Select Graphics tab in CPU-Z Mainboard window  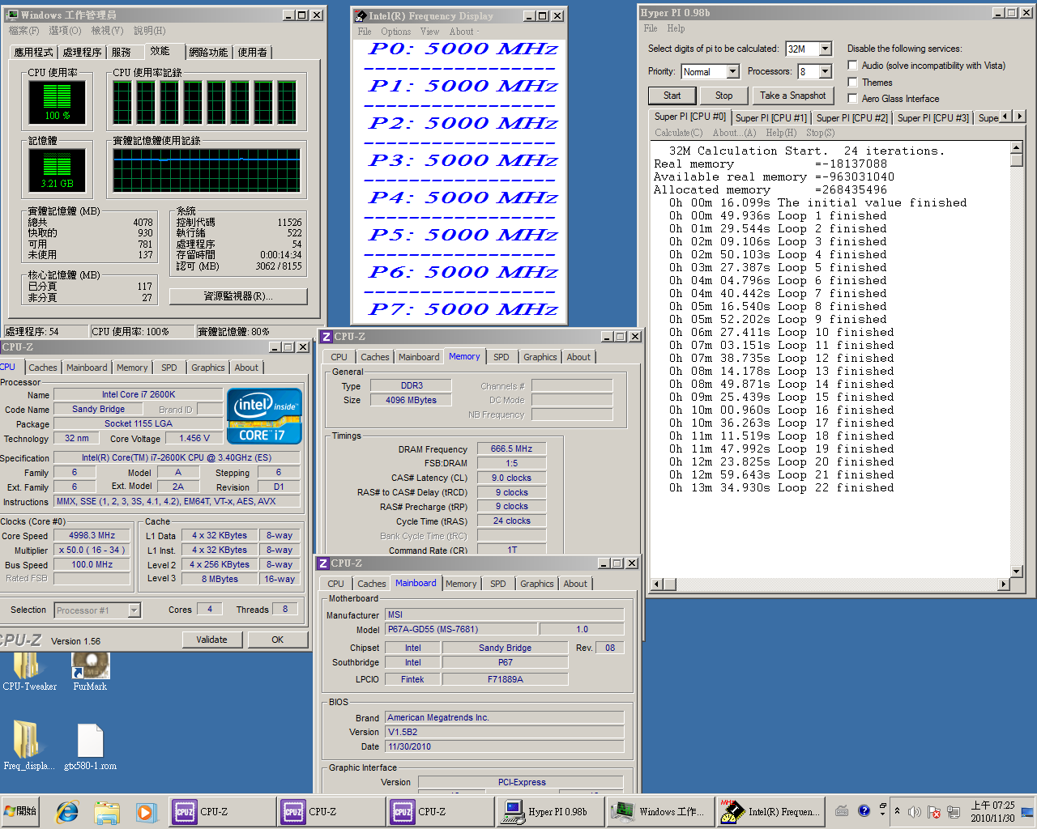[537, 584]
